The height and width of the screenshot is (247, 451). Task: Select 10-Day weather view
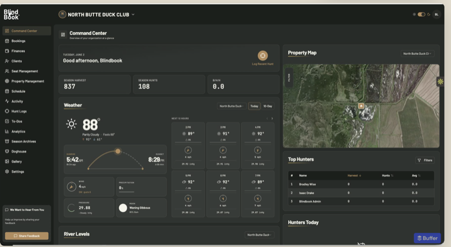click(268, 106)
